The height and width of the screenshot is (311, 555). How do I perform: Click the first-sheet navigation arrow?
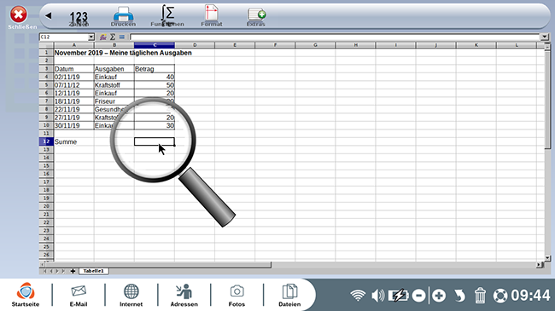[44, 271]
